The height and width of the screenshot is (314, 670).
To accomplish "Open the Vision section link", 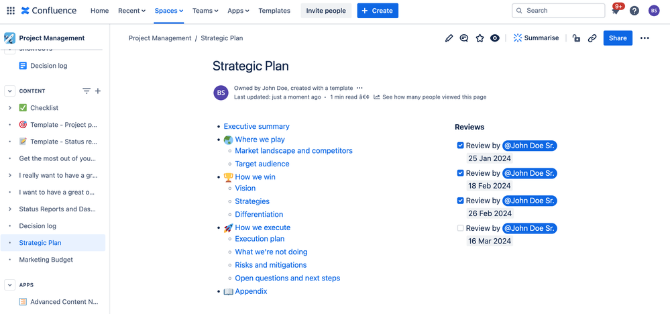I will pyautogui.click(x=245, y=189).
